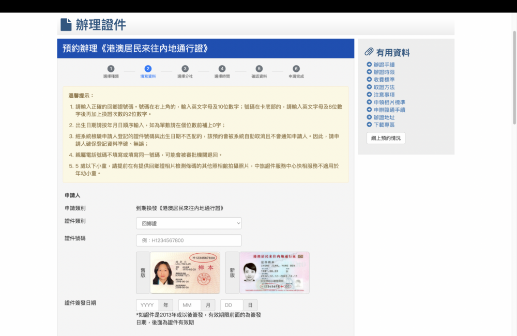Click the paperclip icon beside 有用資料

pyautogui.click(x=369, y=52)
